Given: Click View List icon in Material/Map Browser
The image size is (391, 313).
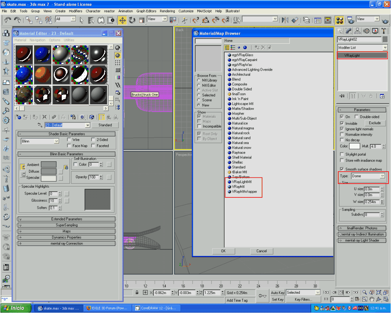Looking at the screenshot, I should tap(227, 47).
